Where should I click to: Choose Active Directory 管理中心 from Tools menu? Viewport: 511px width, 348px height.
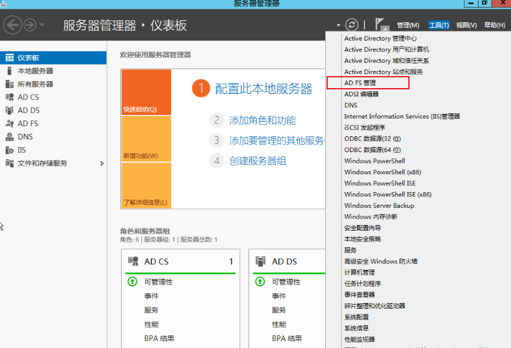(380, 39)
